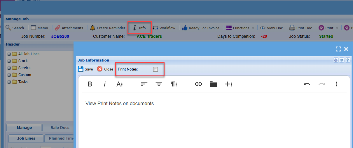Click the Job Information settings gear icon

[336, 60]
